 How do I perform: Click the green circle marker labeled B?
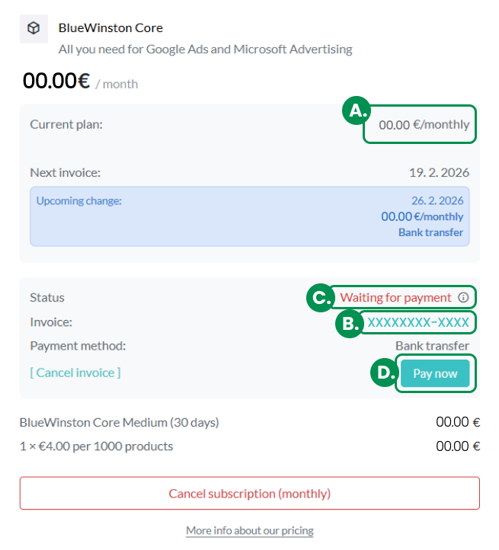tap(348, 324)
